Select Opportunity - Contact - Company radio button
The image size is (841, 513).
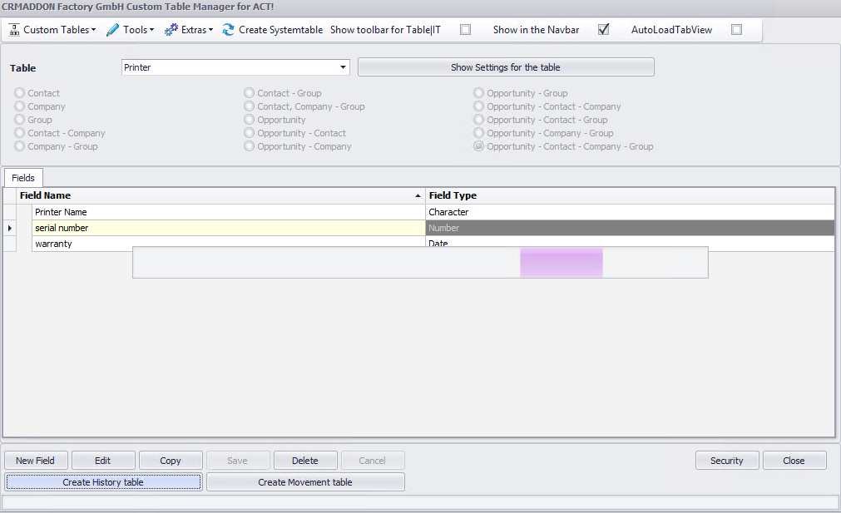[478, 106]
